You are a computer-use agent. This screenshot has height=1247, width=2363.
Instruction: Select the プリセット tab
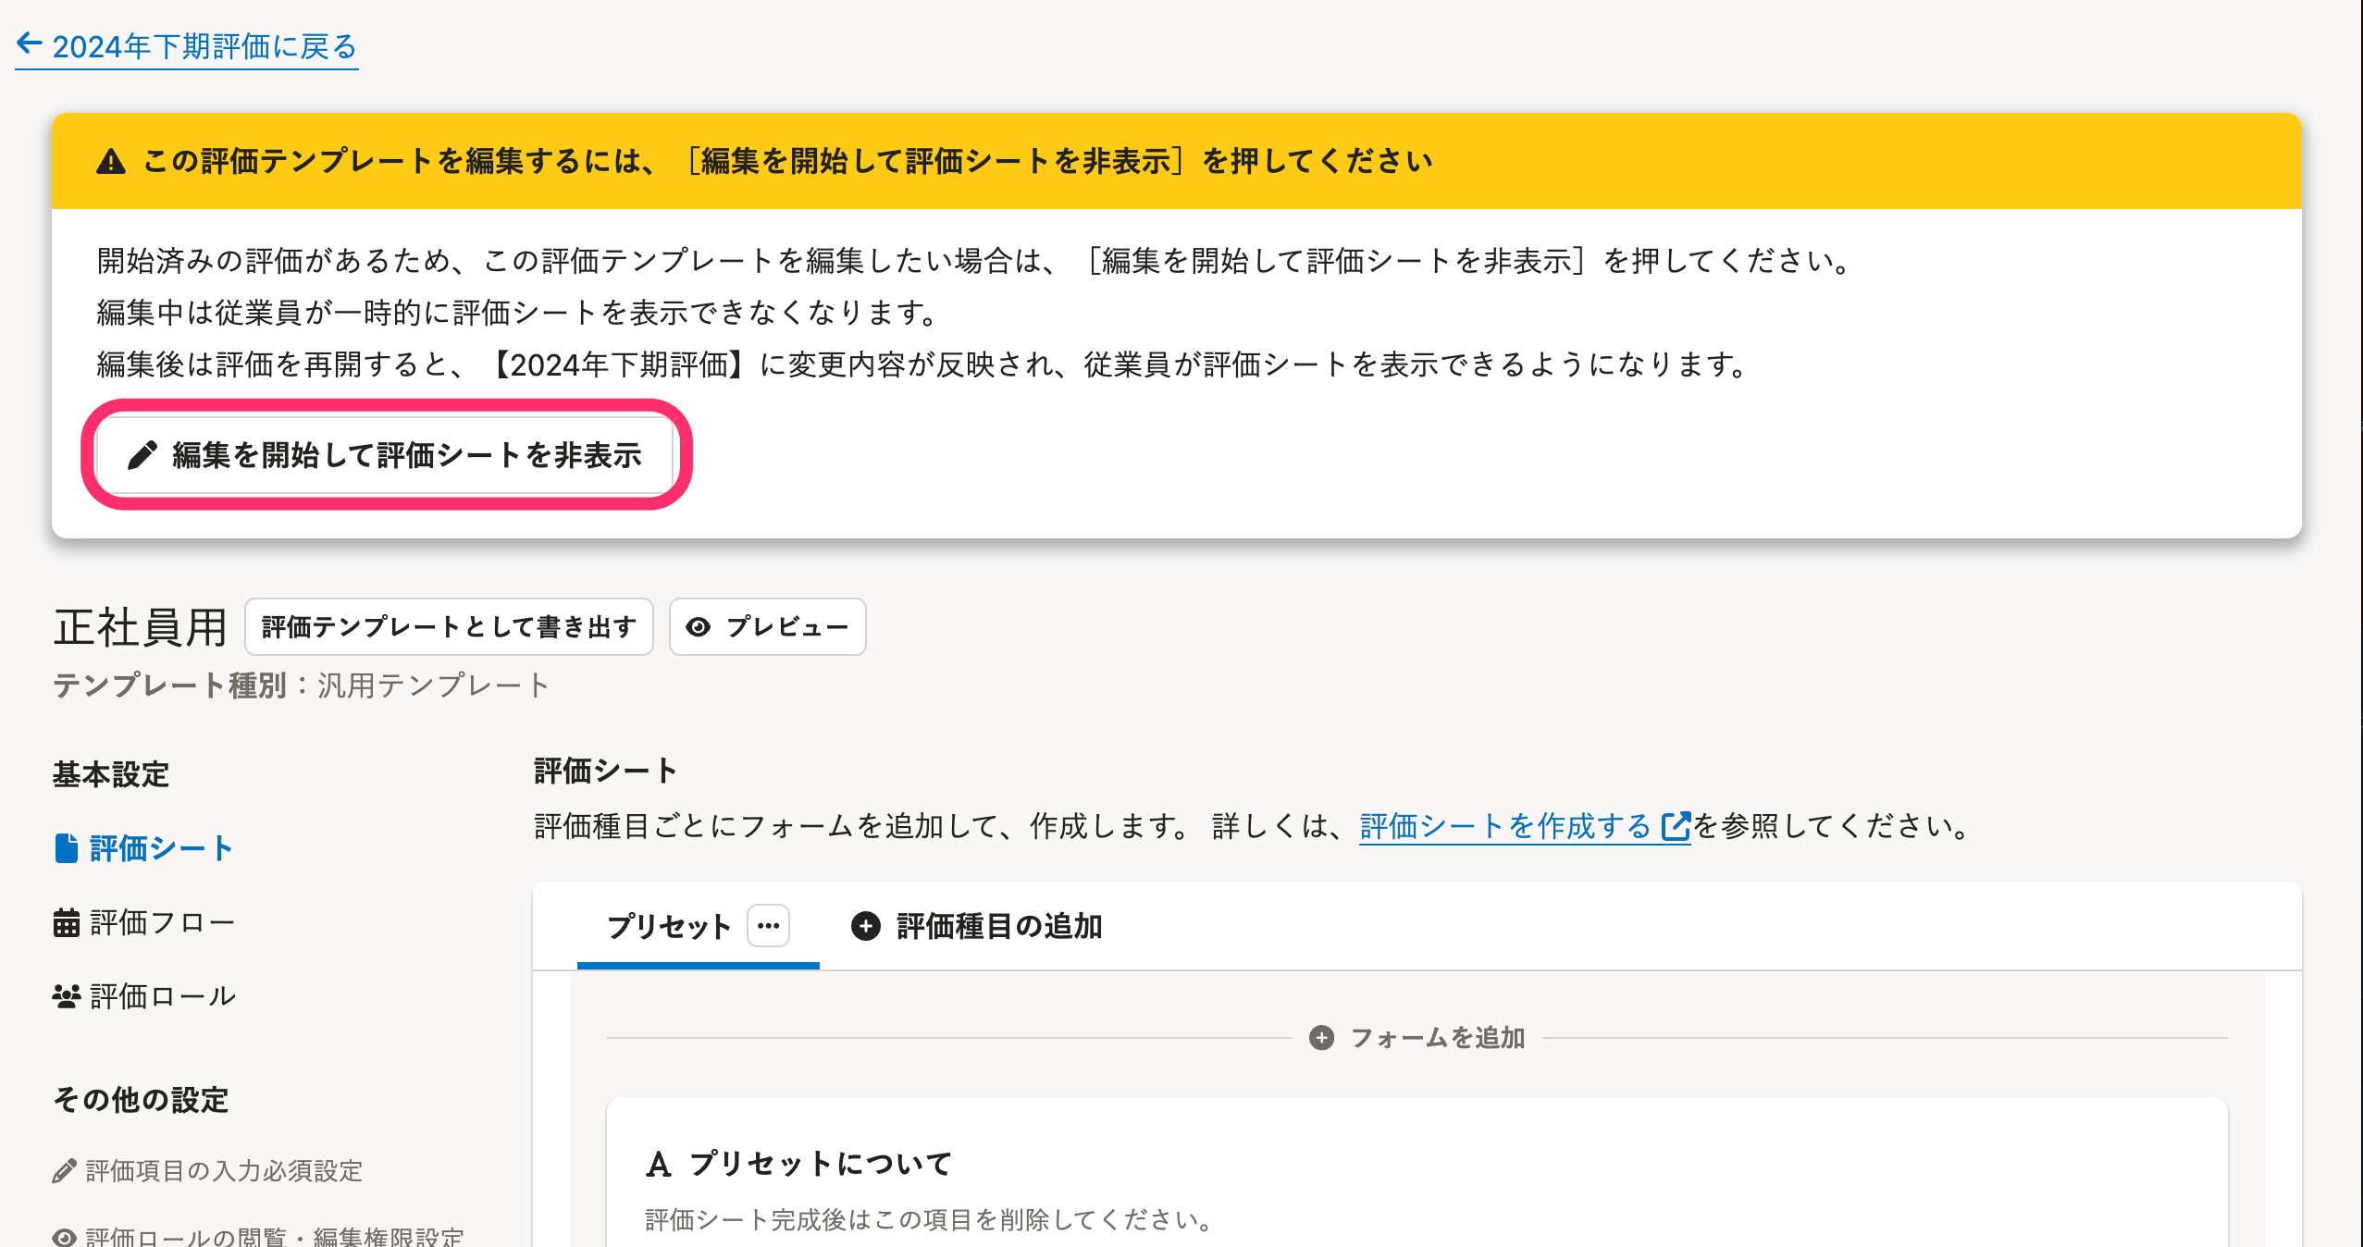(x=668, y=926)
